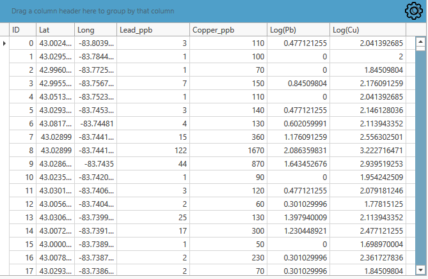Select Copper_ppb cell with value 100
Screen dimensions: 428x279
(228, 57)
